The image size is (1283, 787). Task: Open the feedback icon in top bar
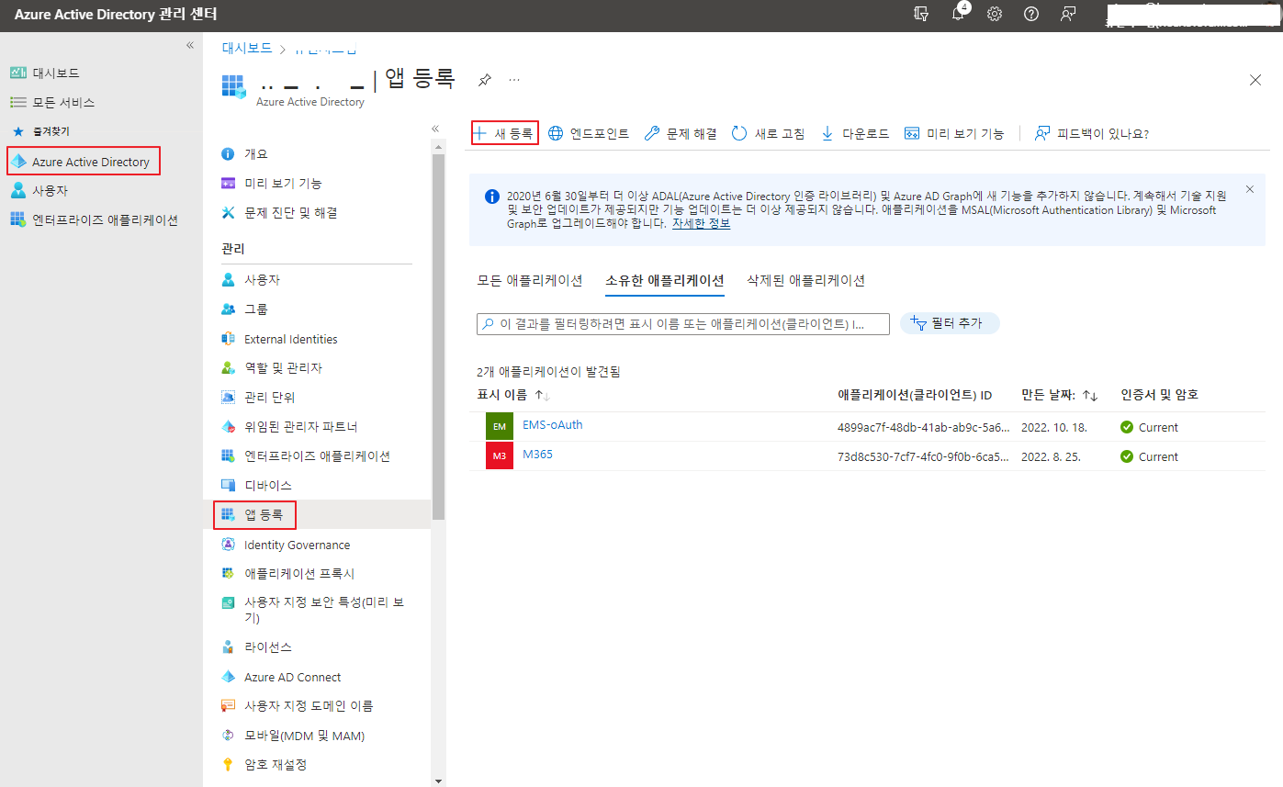point(1068,14)
